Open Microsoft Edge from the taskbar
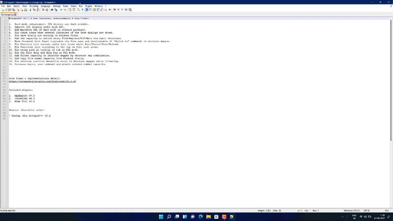Viewport: 393px width, 221px height. 200,217
